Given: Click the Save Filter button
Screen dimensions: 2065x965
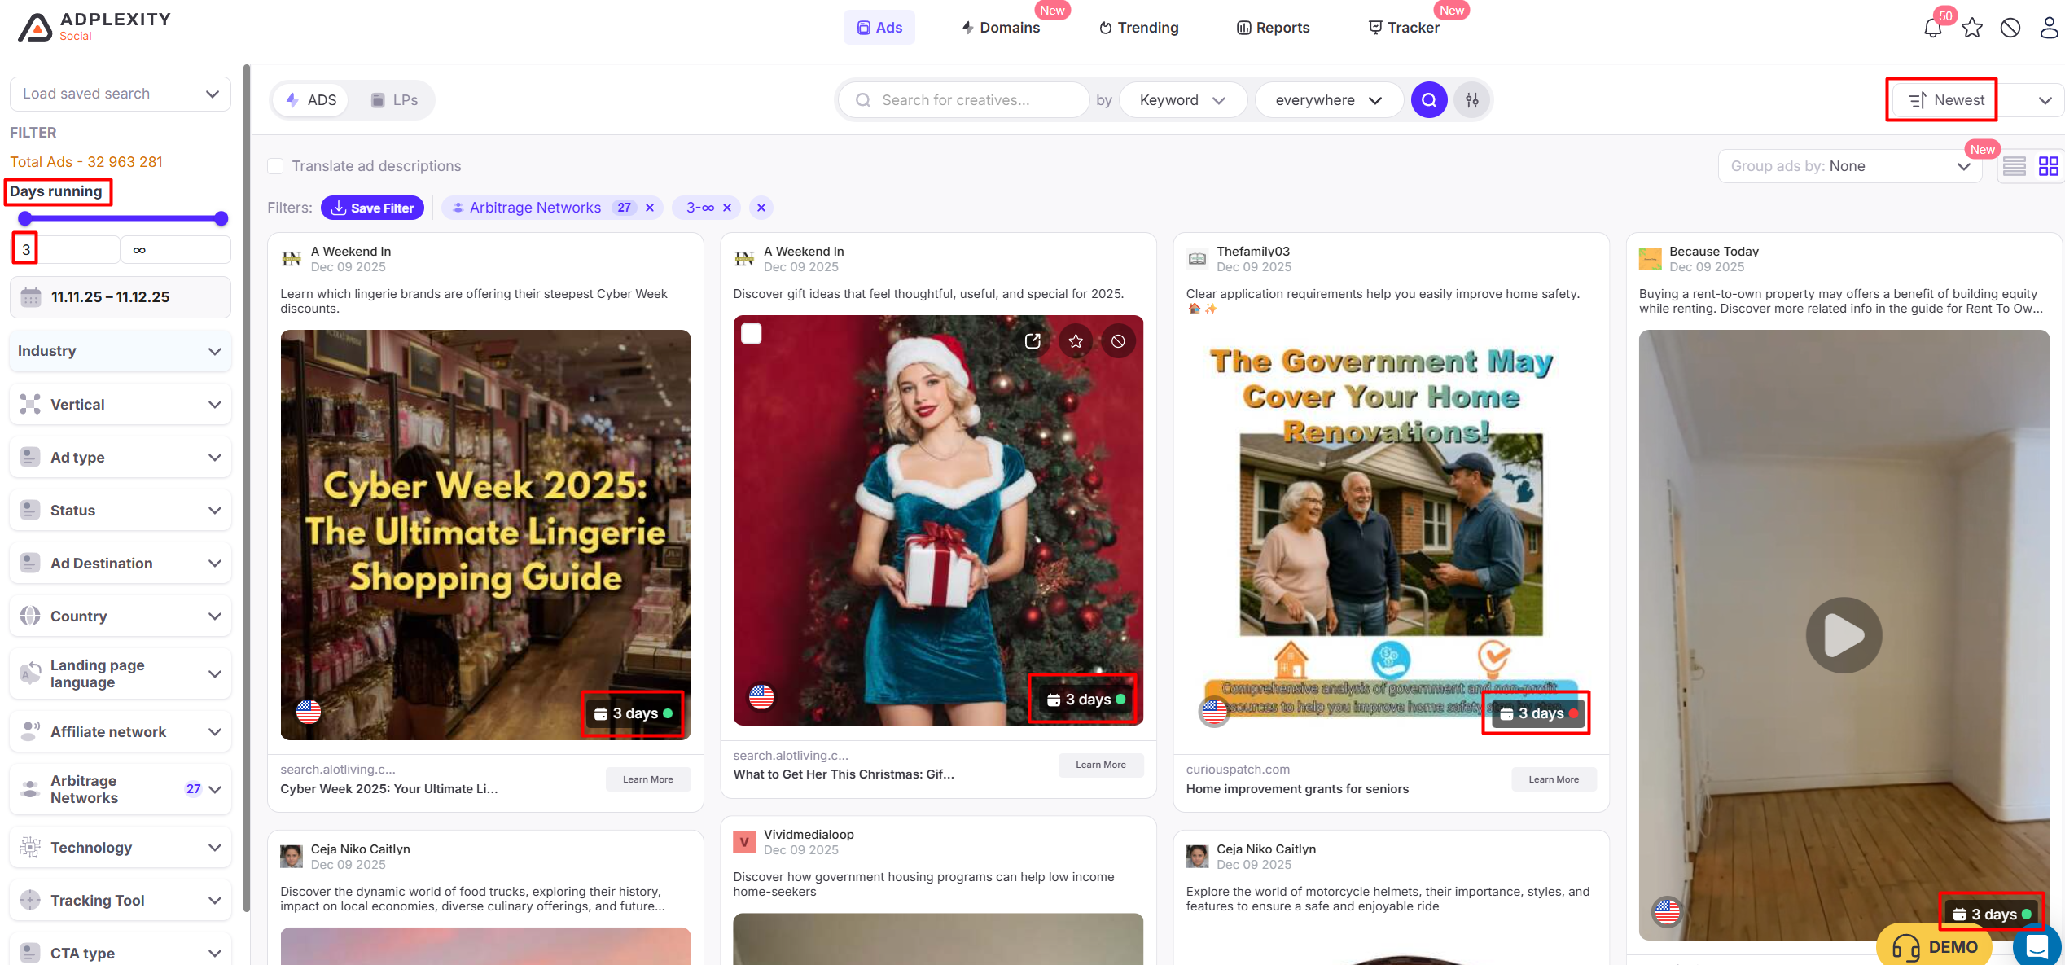Looking at the screenshot, I should pyautogui.click(x=372, y=208).
